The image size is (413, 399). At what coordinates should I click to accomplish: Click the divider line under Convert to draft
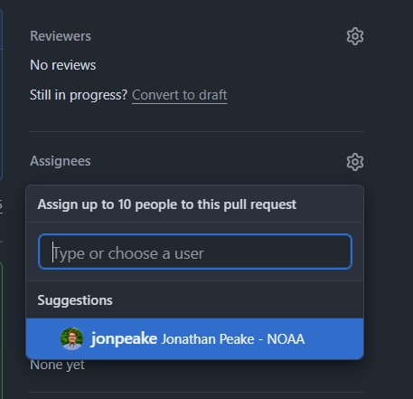[197, 131]
